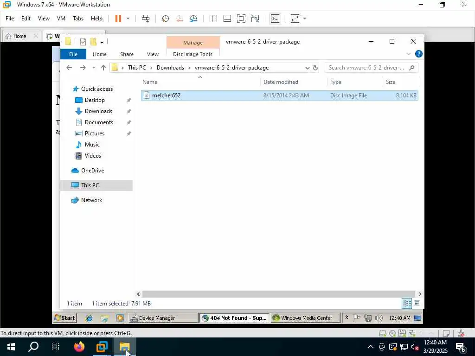This screenshot has height=356, width=475.
Task: Open the console view icon in VMware
Action: pos(275,19)
